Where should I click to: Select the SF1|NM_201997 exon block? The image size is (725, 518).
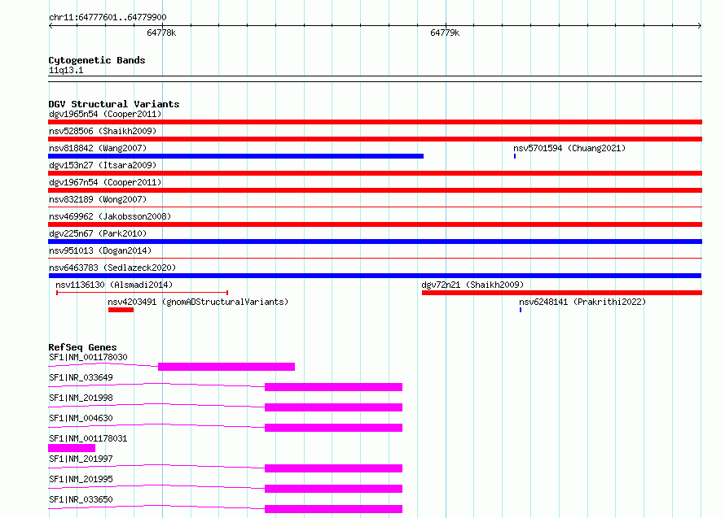(333, 468)
